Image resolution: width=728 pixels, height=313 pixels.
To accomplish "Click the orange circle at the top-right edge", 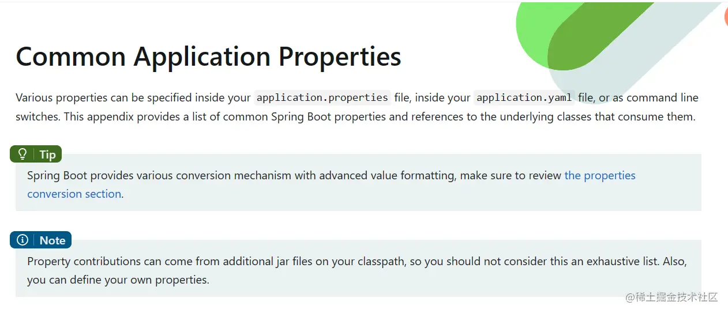I will (x=726, y=15).
